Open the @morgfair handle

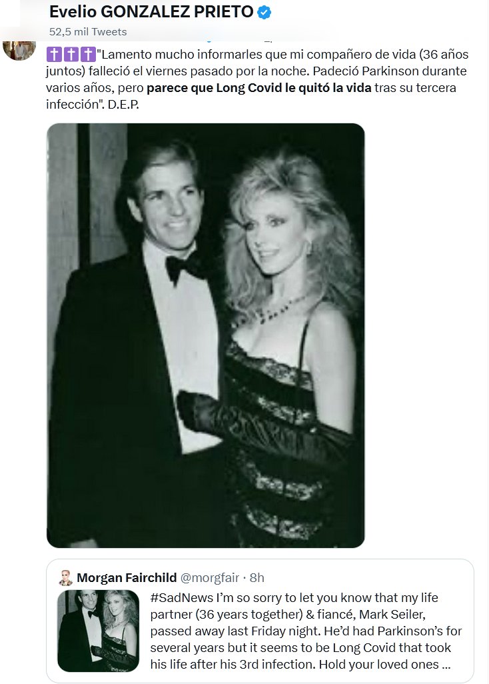[x=210, y=577]
